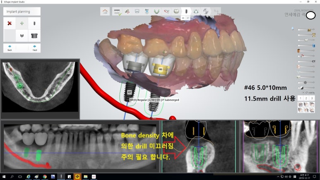This screenshot has height=180, width=320.
Task: Click the multiple implants parallel icon
Action: tap(22, 36)
